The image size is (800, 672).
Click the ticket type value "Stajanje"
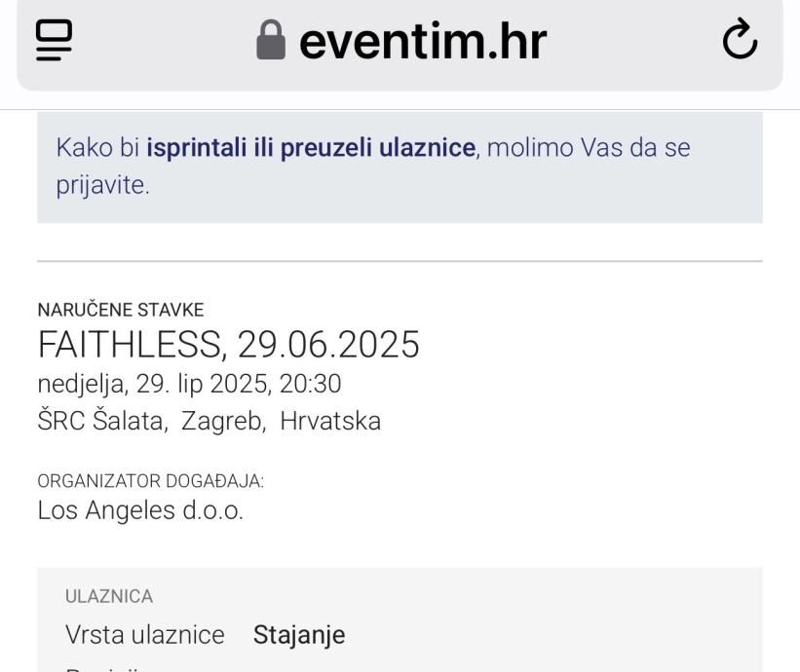[299, 635]
